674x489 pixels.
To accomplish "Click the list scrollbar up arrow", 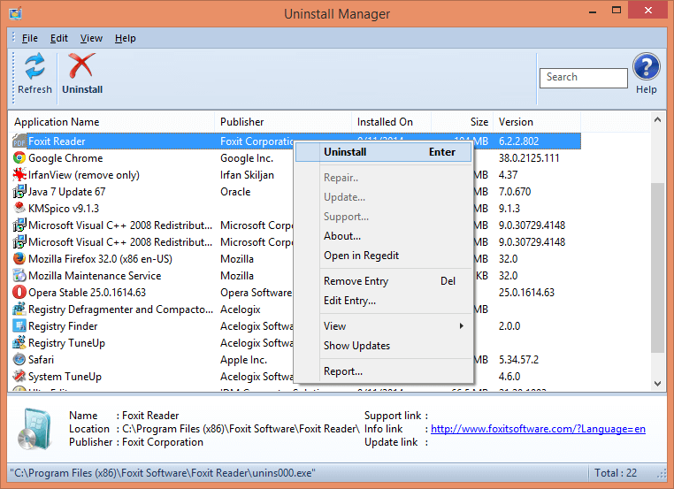I will tap(657, 120).
